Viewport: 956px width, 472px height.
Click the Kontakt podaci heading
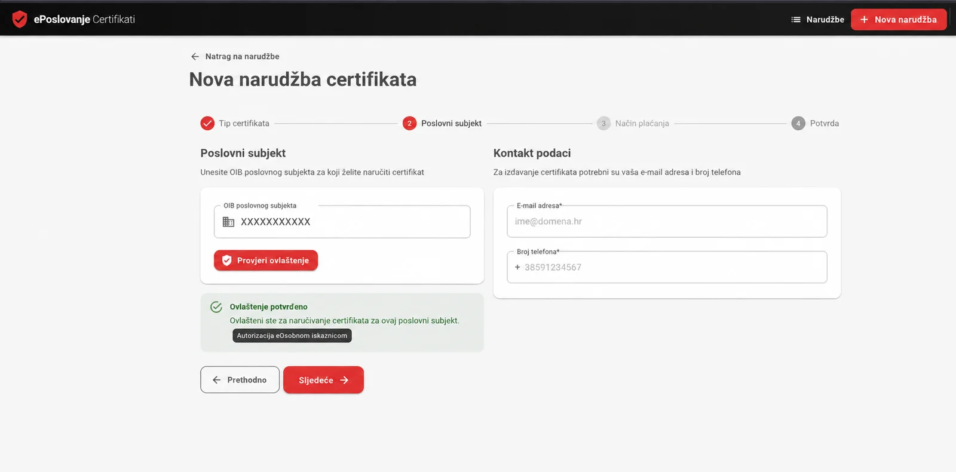(x=532, y=153)
